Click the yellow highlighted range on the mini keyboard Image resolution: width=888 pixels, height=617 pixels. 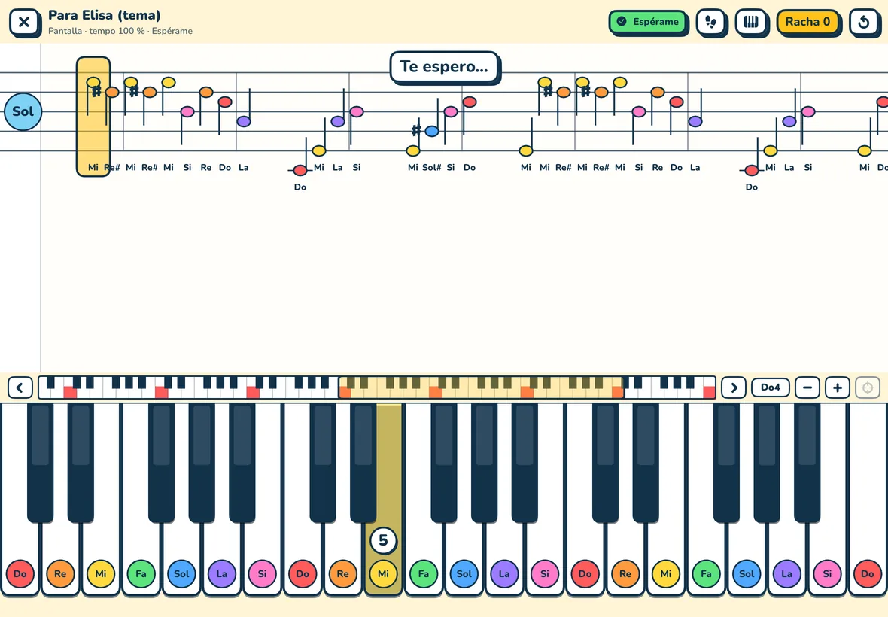coord(481,388)
